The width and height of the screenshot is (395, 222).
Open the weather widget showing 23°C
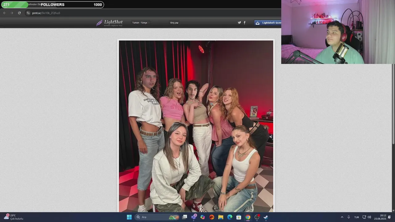[14, 217]
